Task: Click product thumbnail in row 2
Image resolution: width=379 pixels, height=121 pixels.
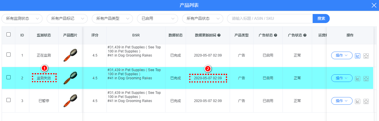Action: point(70,78)
